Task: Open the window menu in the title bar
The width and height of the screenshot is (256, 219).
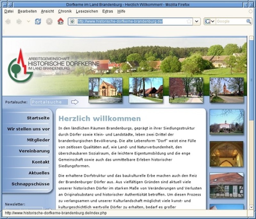Action: pos(5,5)
